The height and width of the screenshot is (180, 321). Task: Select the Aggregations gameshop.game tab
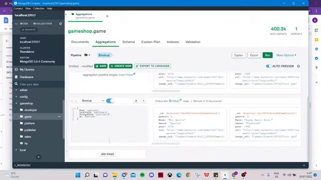85,16
